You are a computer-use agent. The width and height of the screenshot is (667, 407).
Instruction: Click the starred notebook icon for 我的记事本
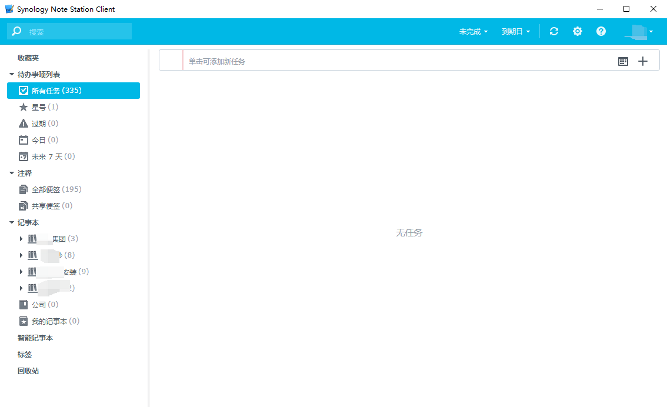coord(24,321)
